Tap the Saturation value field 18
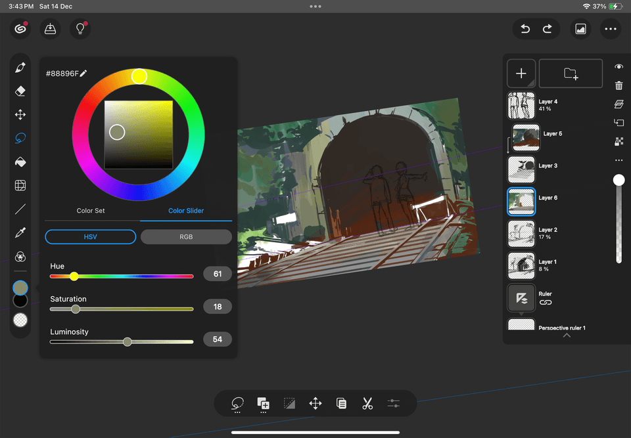The image size is (631, 438). coord(218,307)
